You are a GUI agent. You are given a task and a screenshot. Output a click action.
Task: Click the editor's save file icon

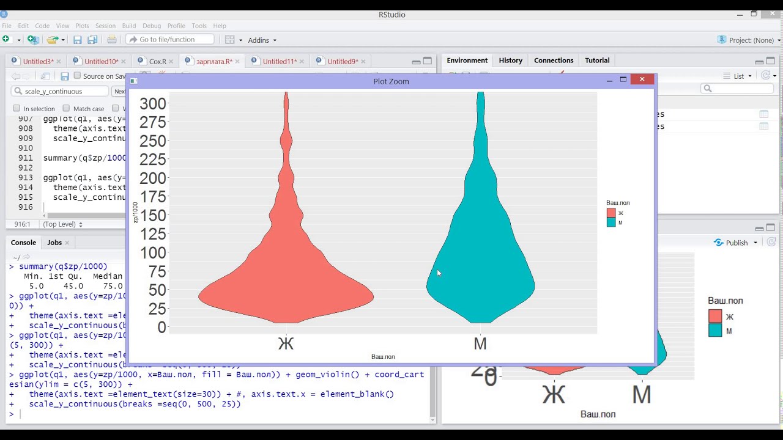(64, 76)
